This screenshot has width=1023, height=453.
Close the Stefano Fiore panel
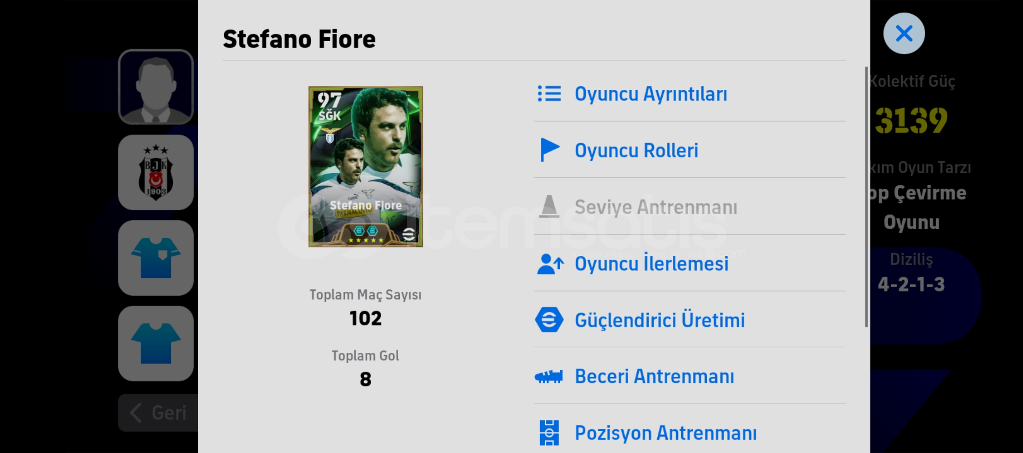pyautogui.click(x=904, y=34)
